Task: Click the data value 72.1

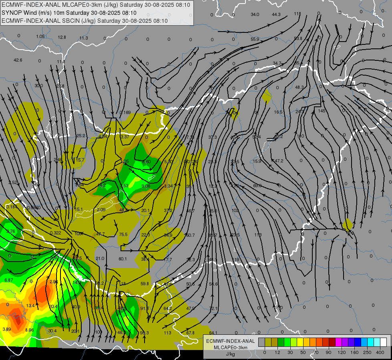Action: [213, 308]
